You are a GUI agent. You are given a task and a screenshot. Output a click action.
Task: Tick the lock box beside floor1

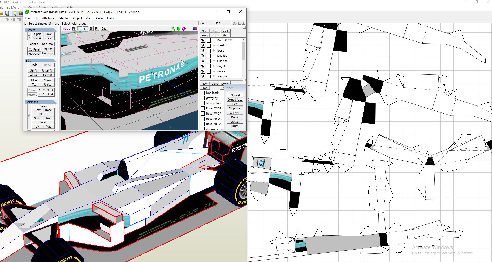(x=209, y=51)
